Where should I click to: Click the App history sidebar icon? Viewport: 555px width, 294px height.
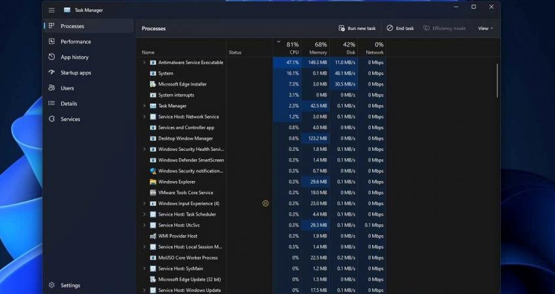point(52,57)
